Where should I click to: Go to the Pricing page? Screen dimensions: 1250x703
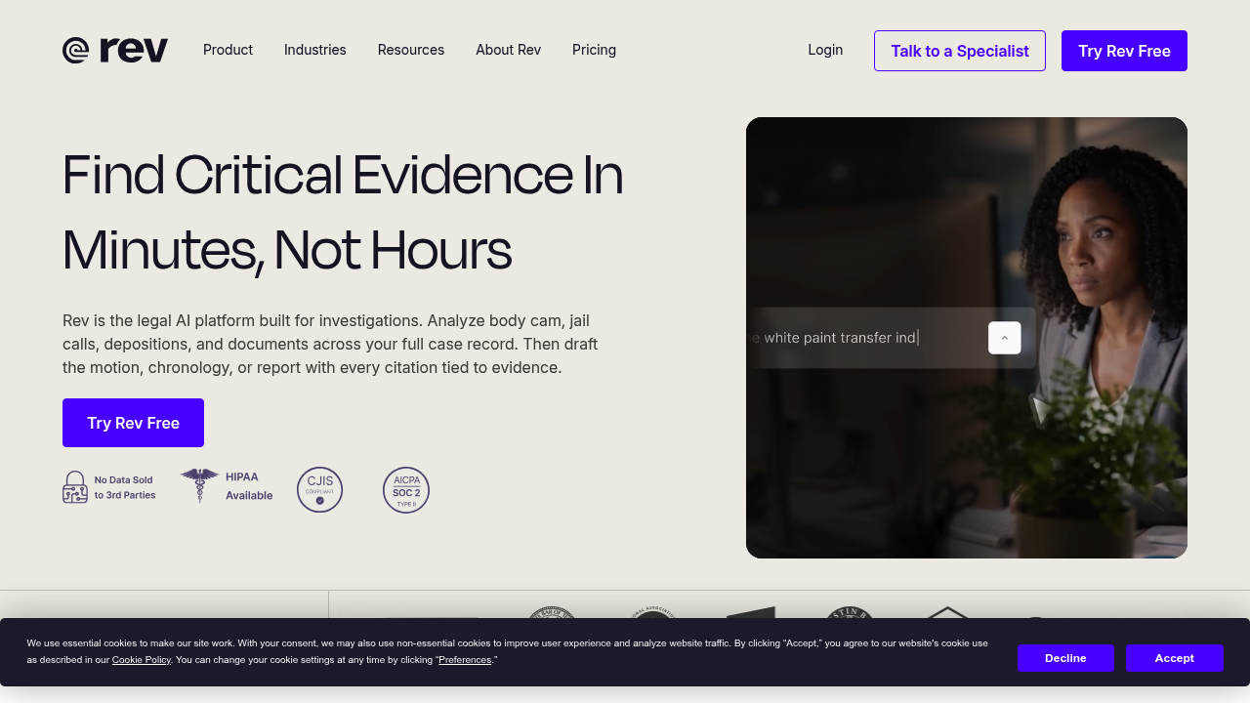tap(594, 50)
